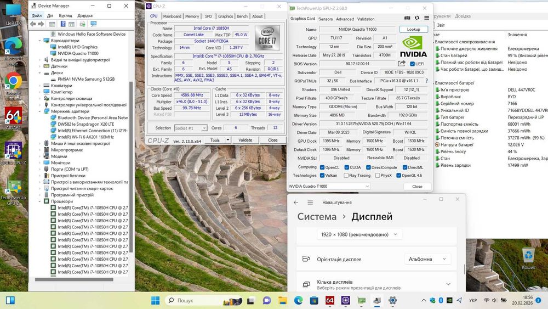The width and height of the screenshot is (548, 309).
Task: Switch to Sensors tab in GPU-Z
Action: [x=326, y=19]
